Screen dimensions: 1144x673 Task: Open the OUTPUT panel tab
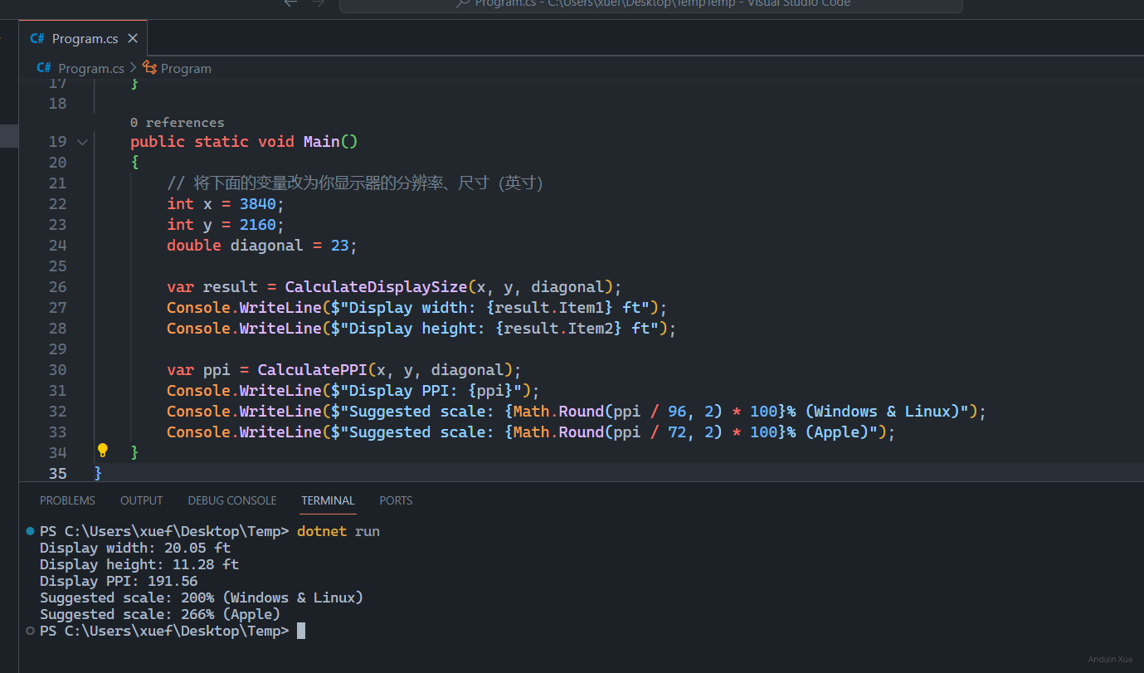point(141,500)
